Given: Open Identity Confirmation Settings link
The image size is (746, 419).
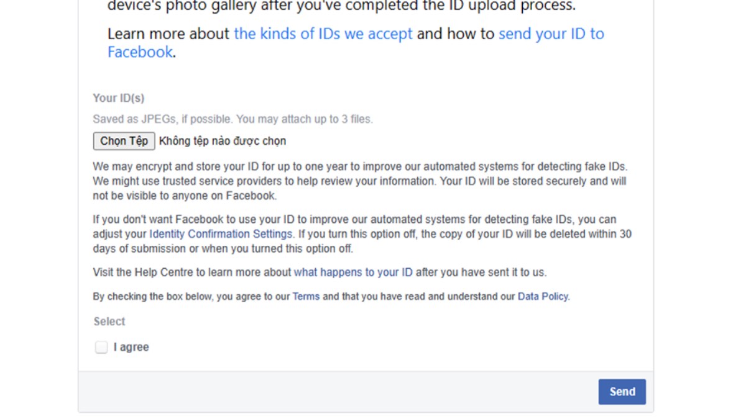Looking at the screenshot, I should [221, 234].
